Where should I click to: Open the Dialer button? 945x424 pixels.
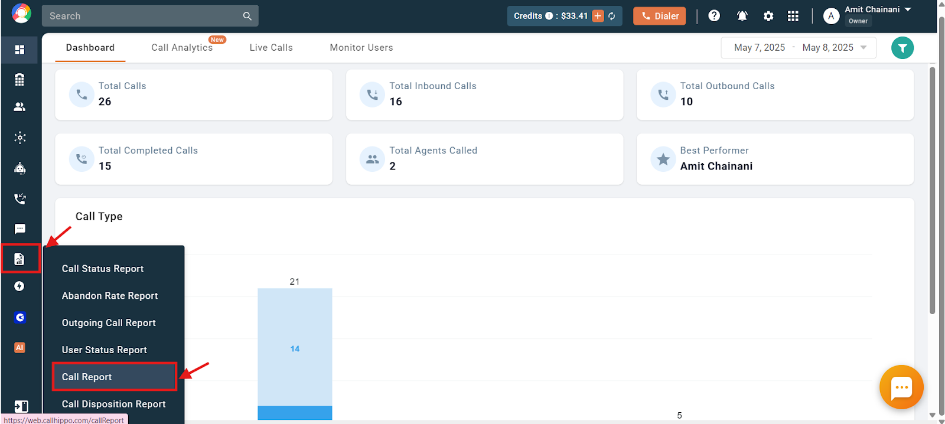660,16
